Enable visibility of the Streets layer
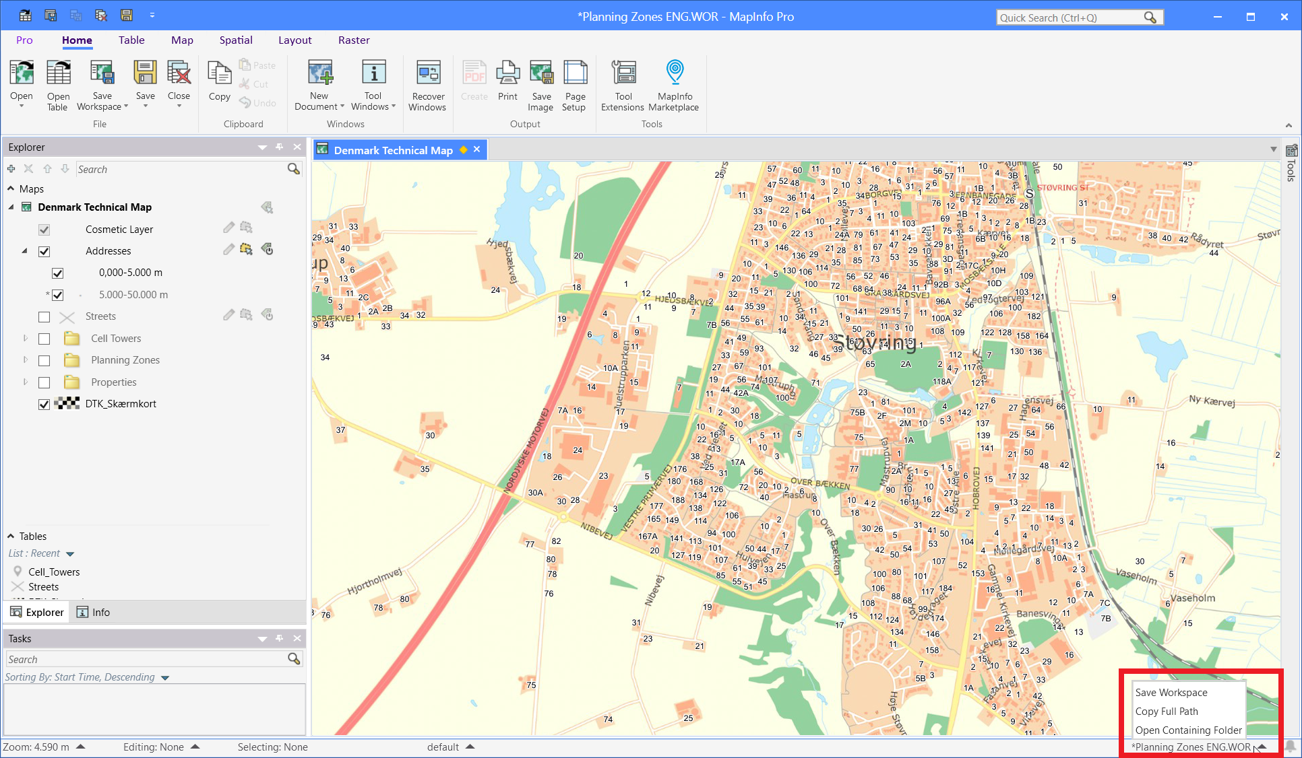This screenshot has width=1302, height=758. point(44,316)
